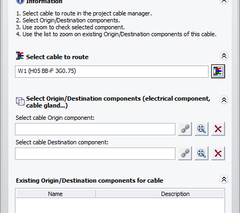Collapse the Information section

point(224,2)
